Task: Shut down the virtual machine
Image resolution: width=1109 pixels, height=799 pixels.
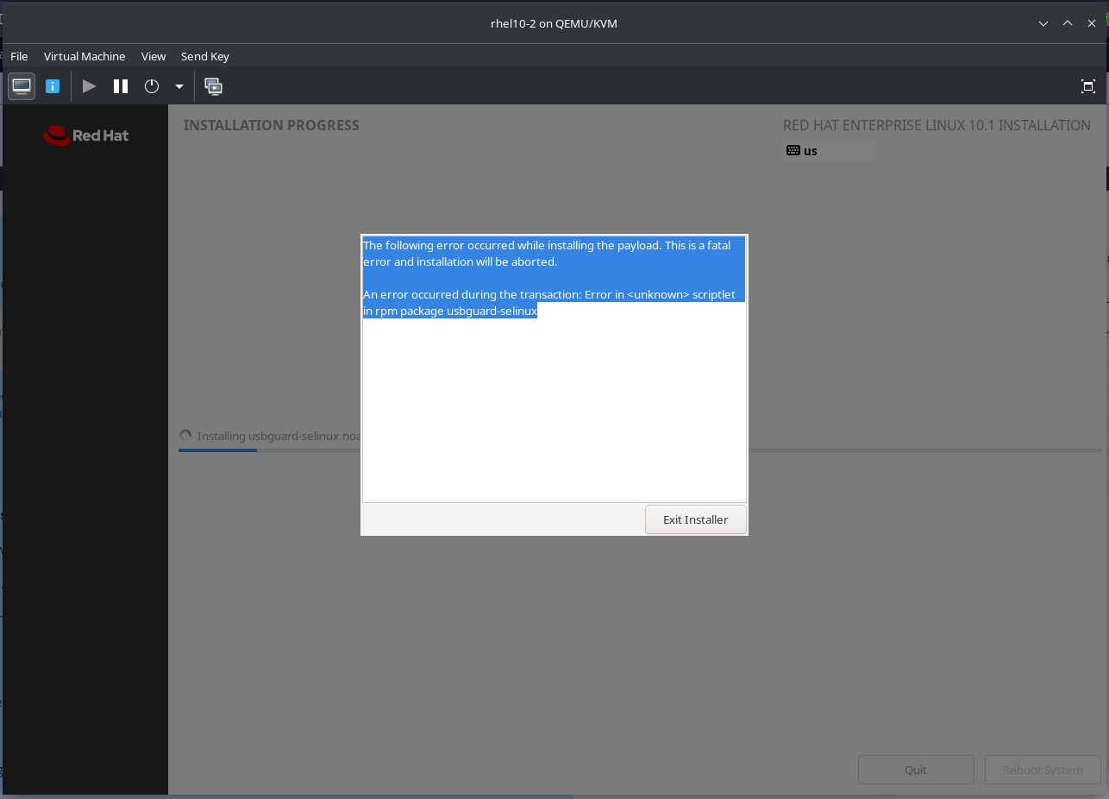Action: coord(152,86)
